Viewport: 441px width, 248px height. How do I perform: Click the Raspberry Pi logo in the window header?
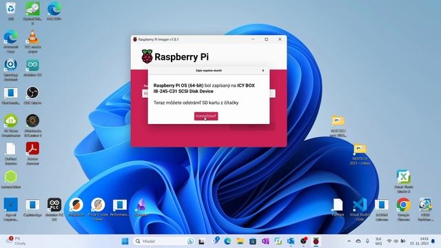(x=147, y=56)
